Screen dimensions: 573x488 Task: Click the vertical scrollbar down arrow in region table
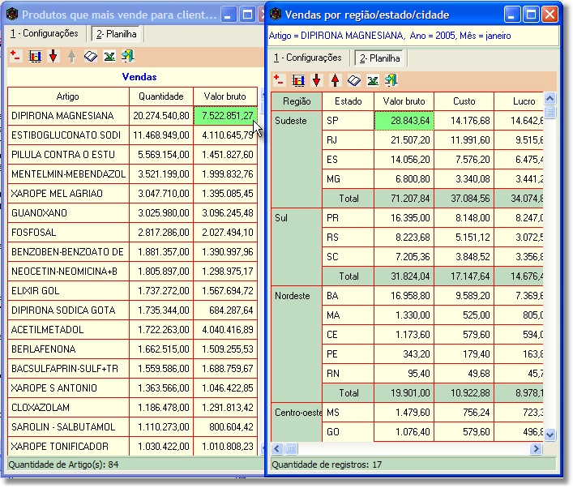click(550, 434)
